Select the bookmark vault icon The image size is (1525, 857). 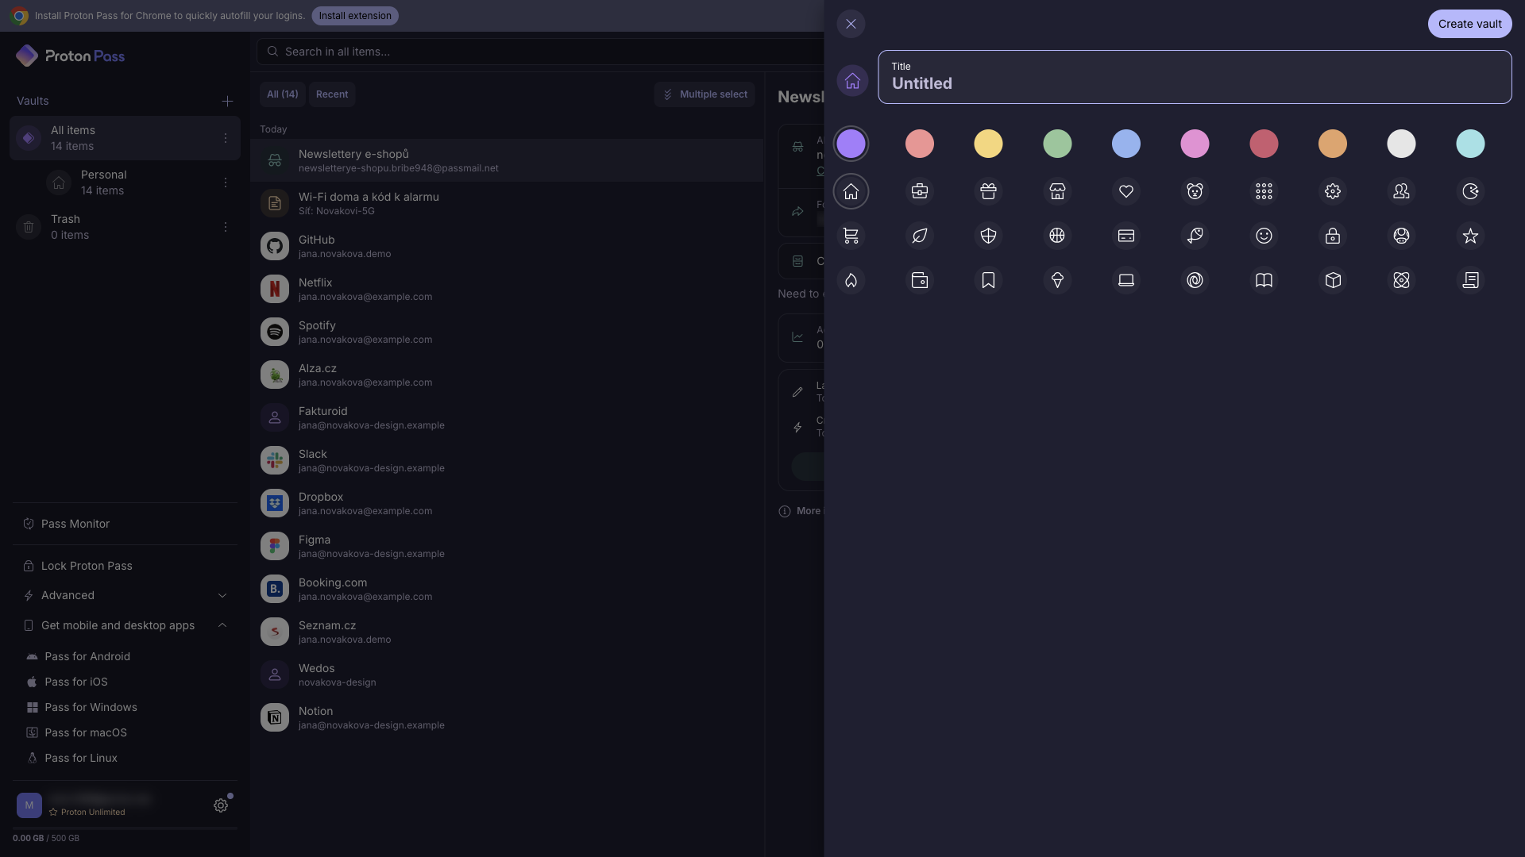pyautogui.click(x=988, y=280)
